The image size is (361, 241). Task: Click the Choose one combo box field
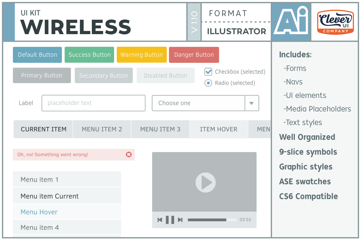tap(198, 103)
